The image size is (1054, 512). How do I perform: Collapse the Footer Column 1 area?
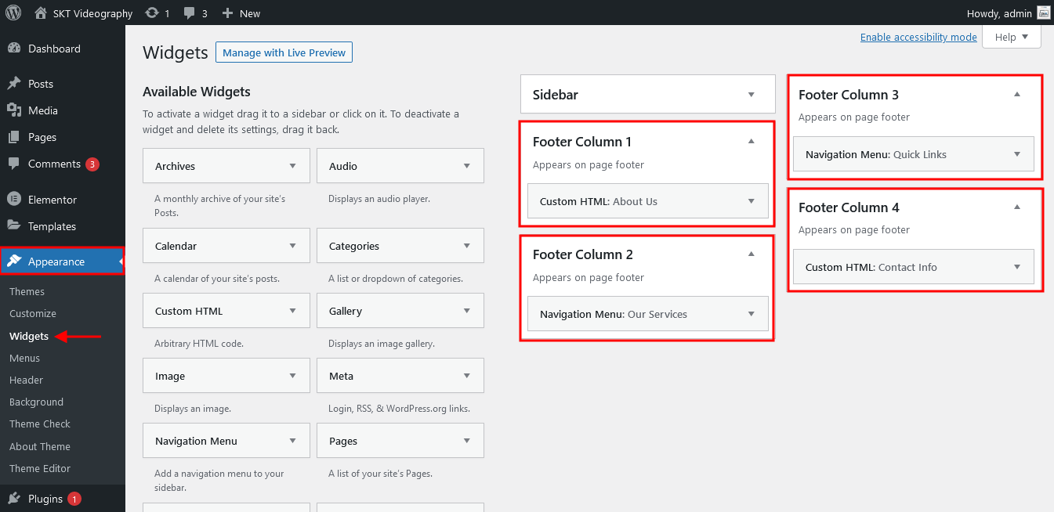[x=752, y=142]
